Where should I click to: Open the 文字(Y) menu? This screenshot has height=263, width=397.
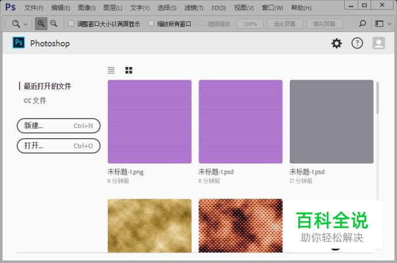coord(140,8)
